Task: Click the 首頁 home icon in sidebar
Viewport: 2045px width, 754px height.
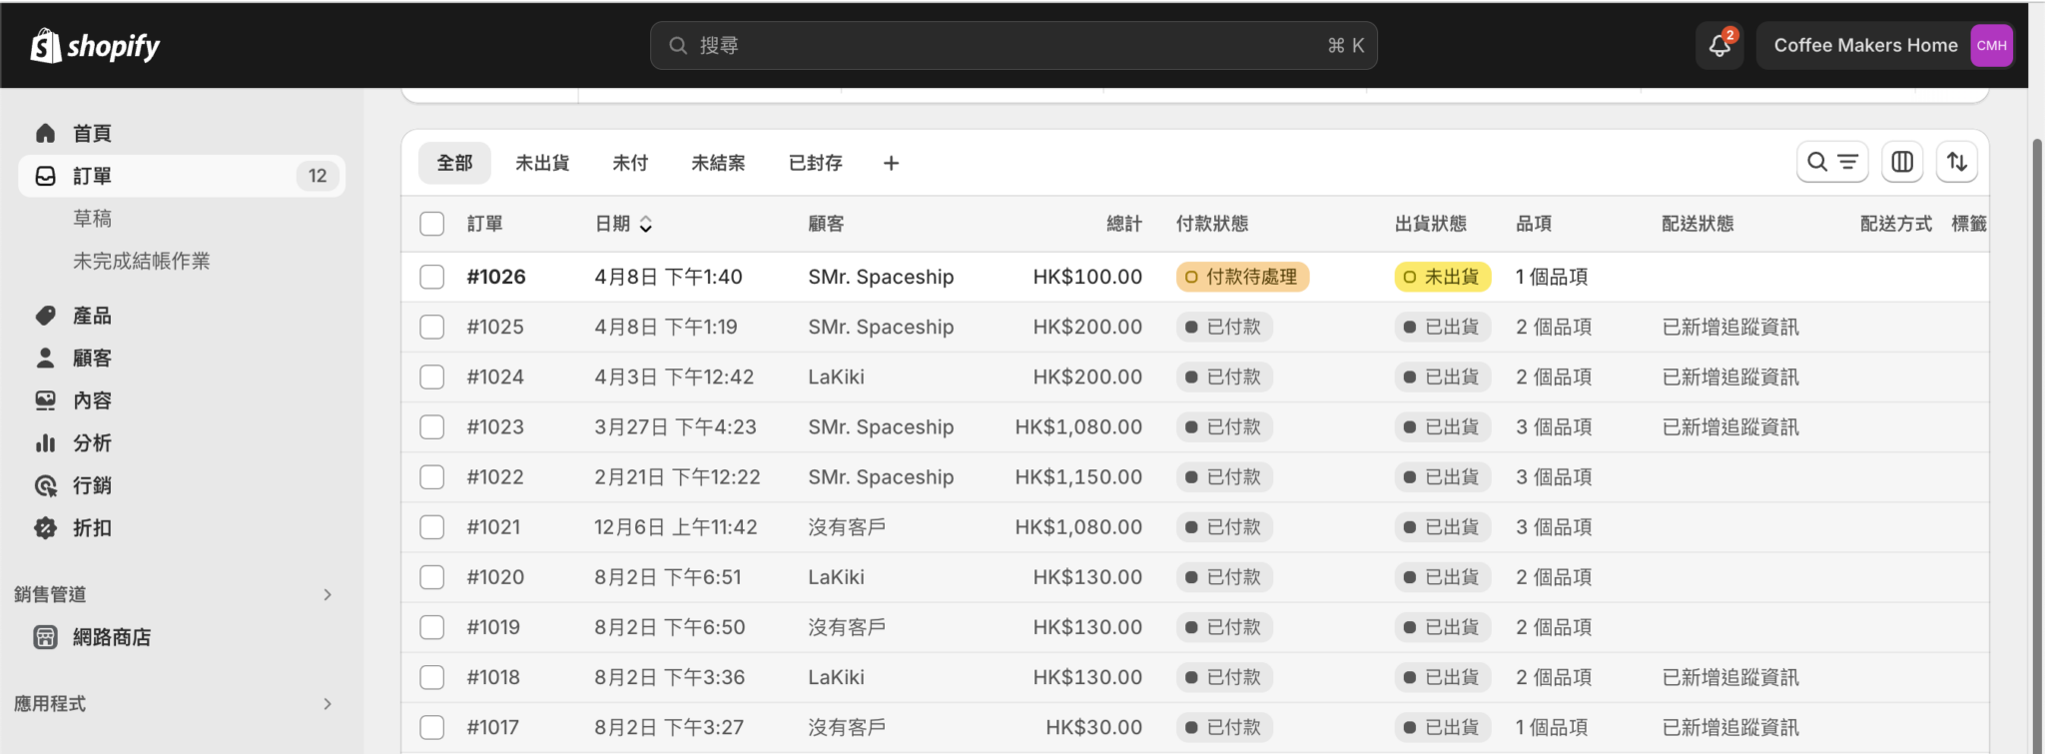Action: 46,133
